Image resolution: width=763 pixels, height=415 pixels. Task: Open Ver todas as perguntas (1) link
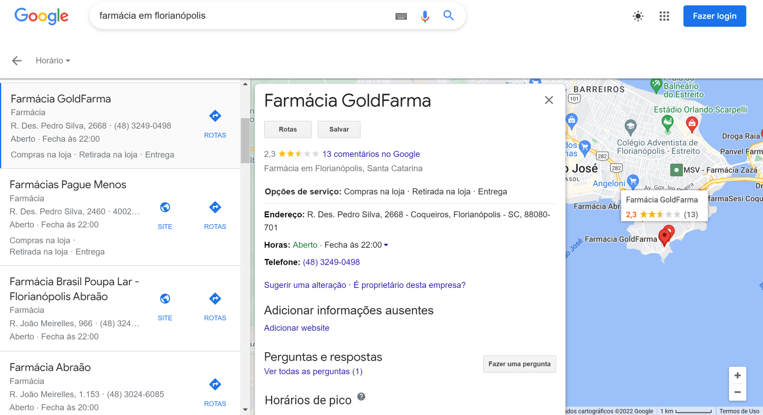click(313, 372)
